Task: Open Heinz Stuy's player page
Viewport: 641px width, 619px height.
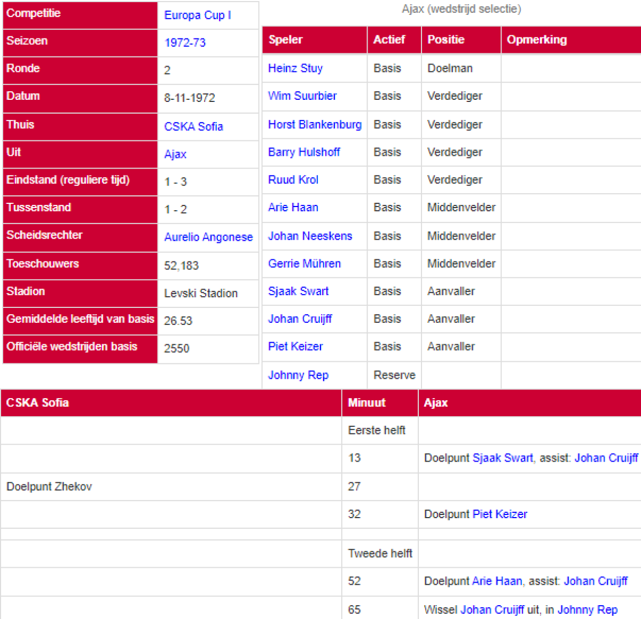Action: point(295,68)
